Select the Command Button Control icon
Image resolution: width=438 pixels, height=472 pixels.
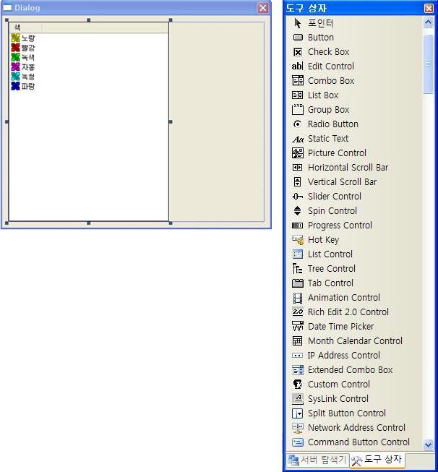298,442
